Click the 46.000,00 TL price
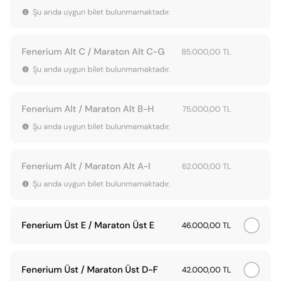This screenshot has height=281, width=281. (x=206, y=225)
